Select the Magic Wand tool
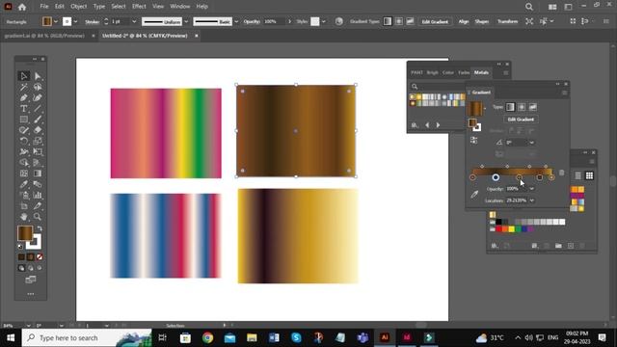The image size is (617, 347). [x=23, y=87]
